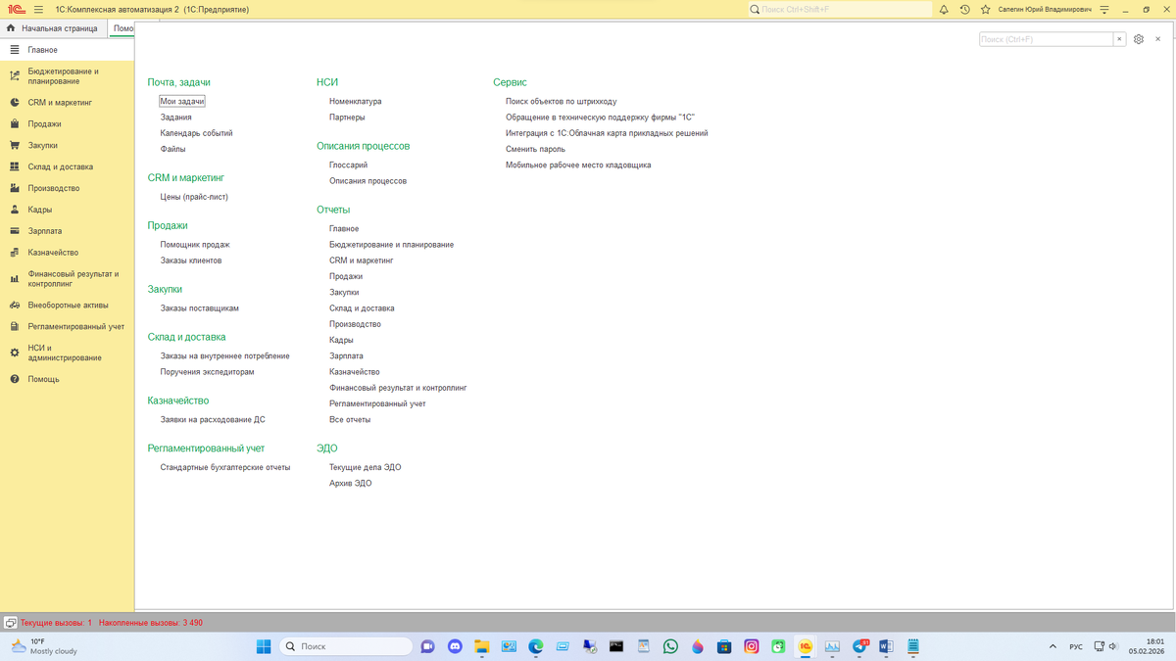Open Microsoft Edge from taskbar
The width and height of the screenshot is (1176, 661).
click(536, 646)
